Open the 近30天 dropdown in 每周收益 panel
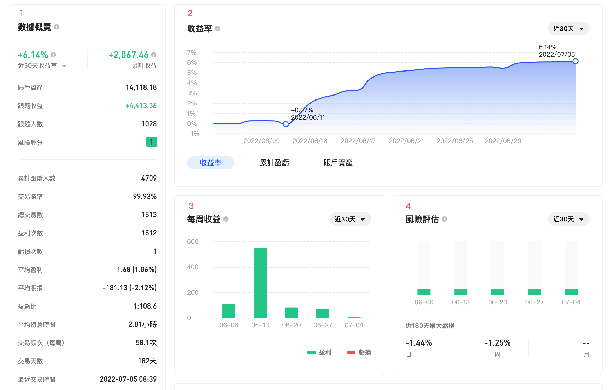The width and height of the screenshot is (609, 390). coord(350,219)
